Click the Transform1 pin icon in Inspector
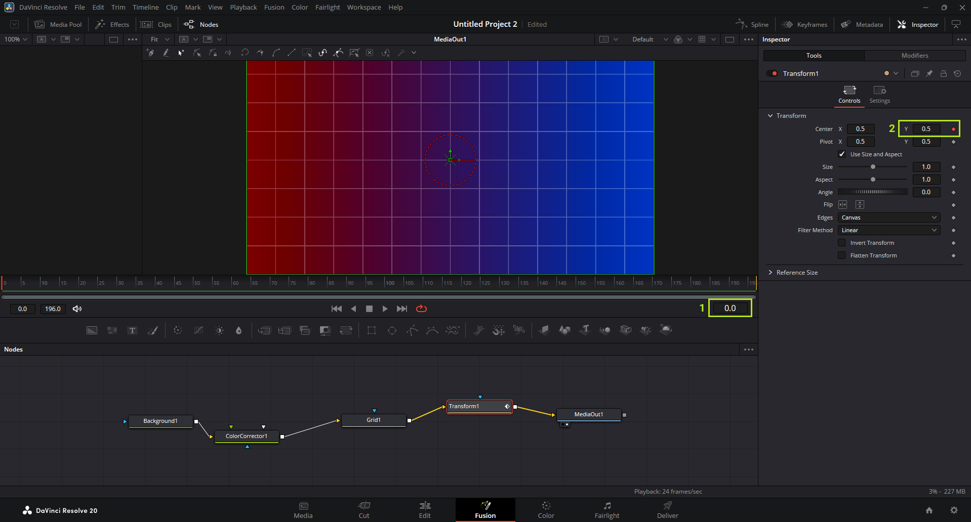Screen dimensions: 971x522 (929, 73)
